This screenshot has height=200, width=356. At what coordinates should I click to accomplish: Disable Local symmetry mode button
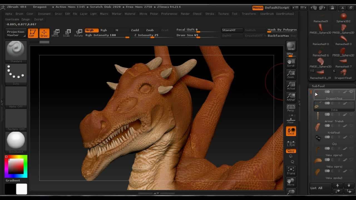[291, 131]
